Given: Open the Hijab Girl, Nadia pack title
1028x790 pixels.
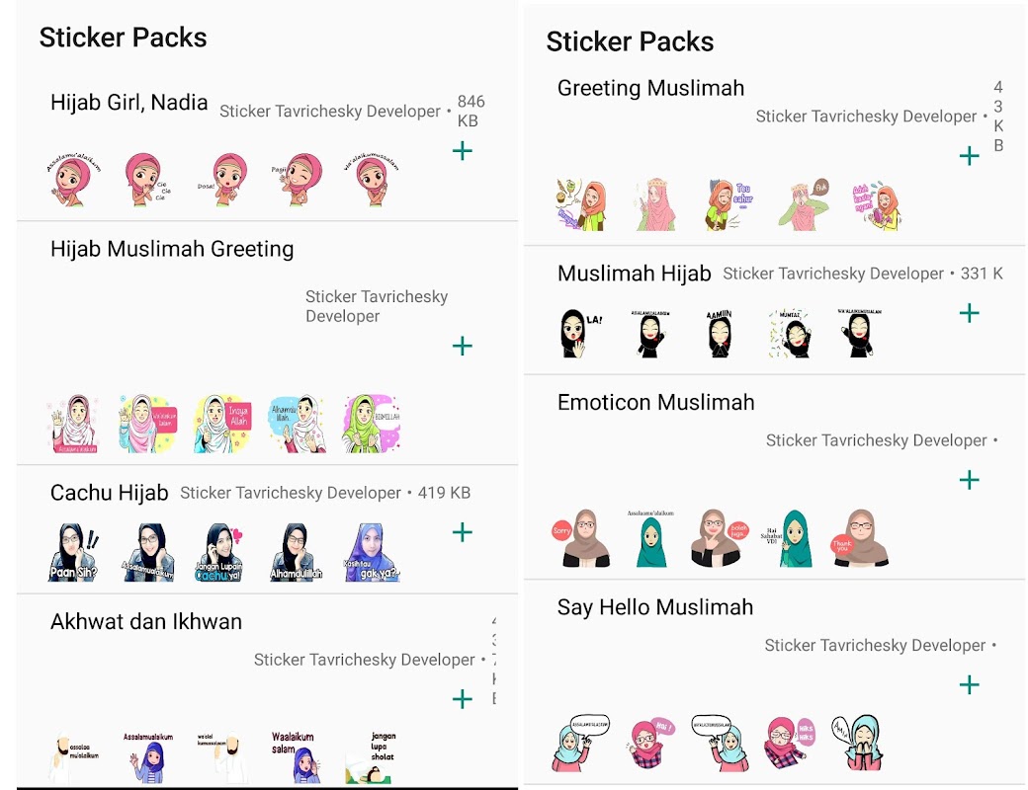Looking at the screenshot, I should point(129,103).
